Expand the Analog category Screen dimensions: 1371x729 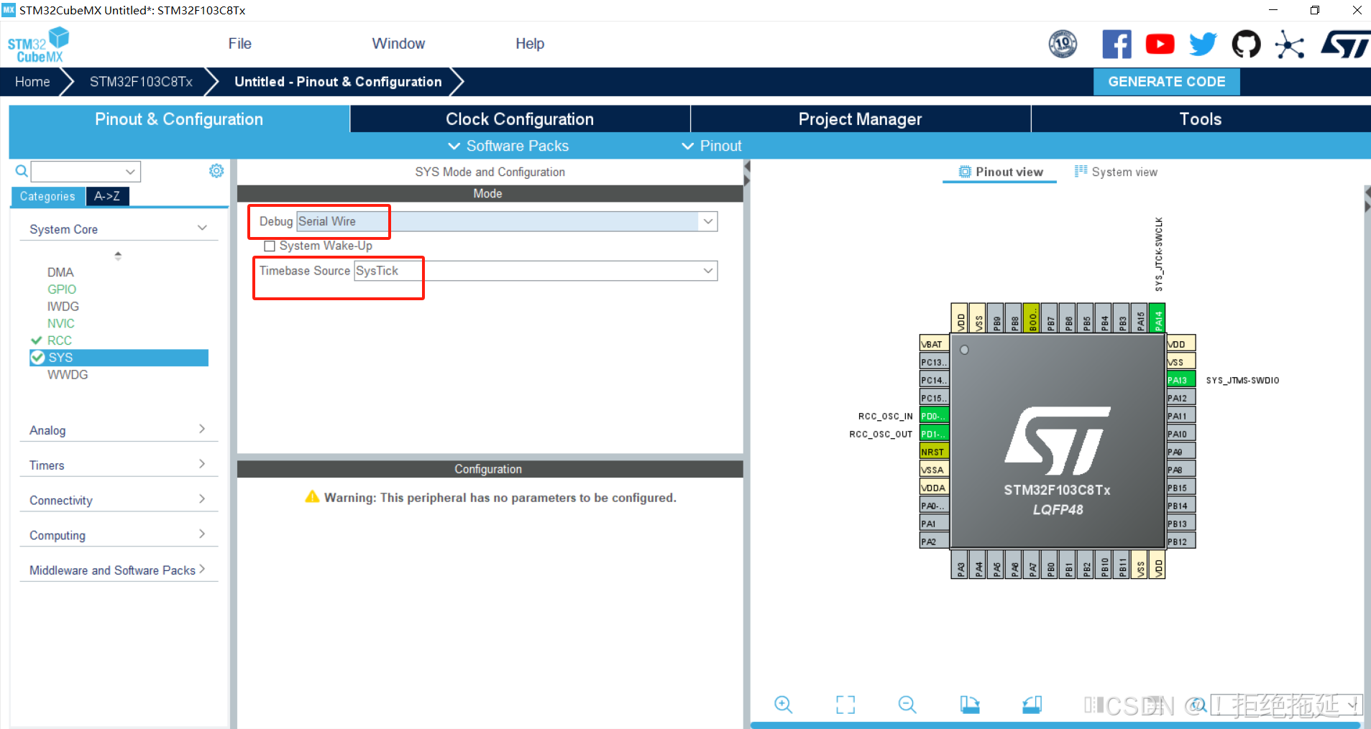(x=202, y=429)
